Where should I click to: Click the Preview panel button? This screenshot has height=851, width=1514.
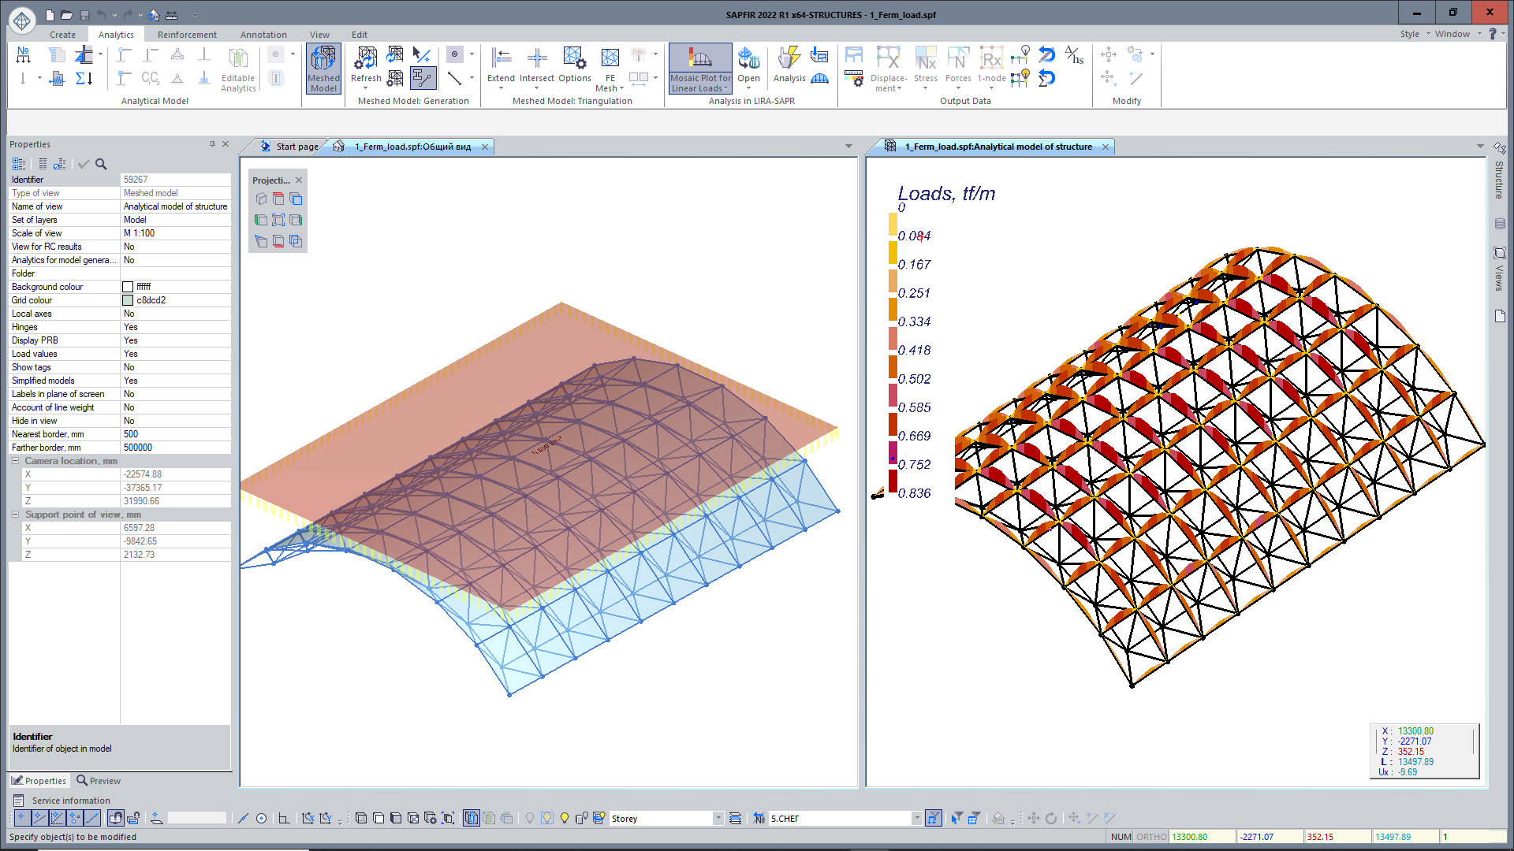coord(99,781)
